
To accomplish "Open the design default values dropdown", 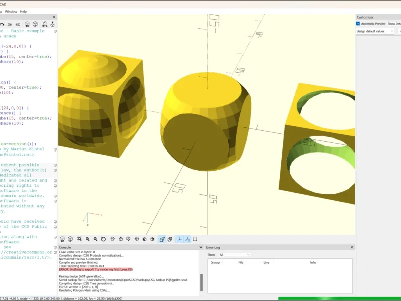I will point(375,31).
